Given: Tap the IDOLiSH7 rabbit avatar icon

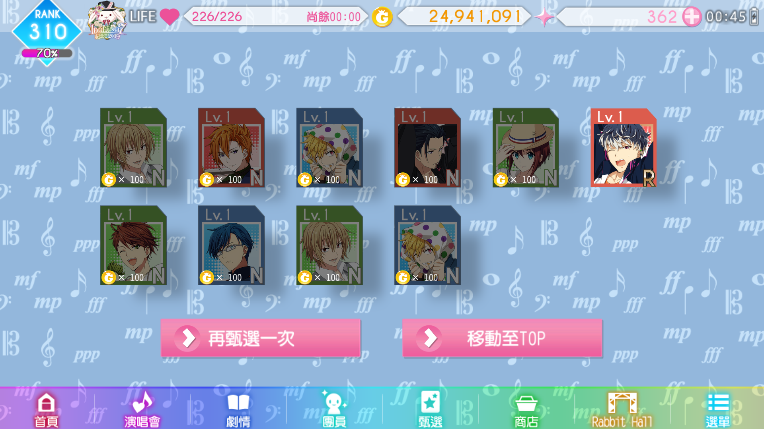Looking at the screenshot, I should coord(107,21).
